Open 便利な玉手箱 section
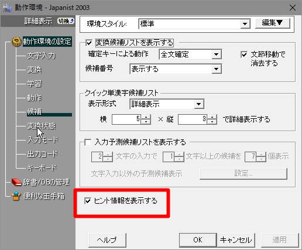The width and height of the screenshot is (302, 250). tap(44, 196)
